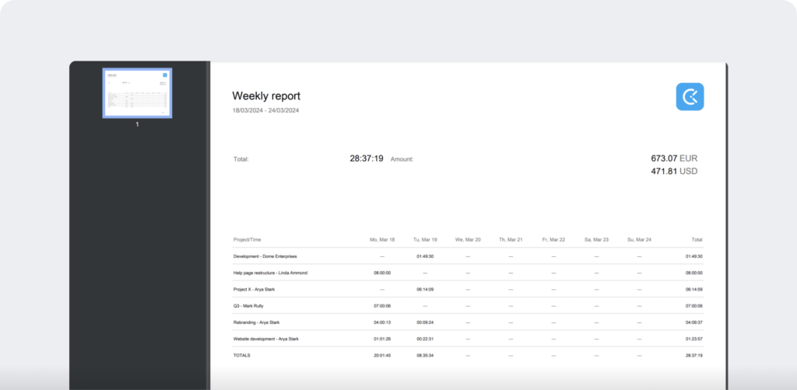Click the blue Clockify logo icon
The image size is (797, 390).
click(690, 96)
